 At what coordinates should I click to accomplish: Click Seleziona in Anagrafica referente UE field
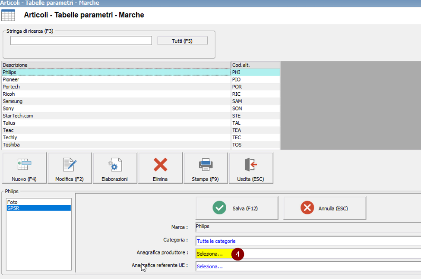pyautogui.click(x=210, y=266)
